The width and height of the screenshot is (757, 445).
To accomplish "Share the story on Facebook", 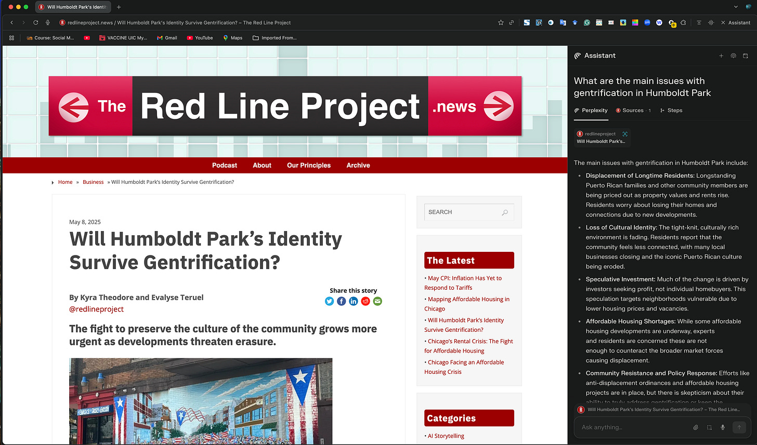I will click(x=341, y=301).
